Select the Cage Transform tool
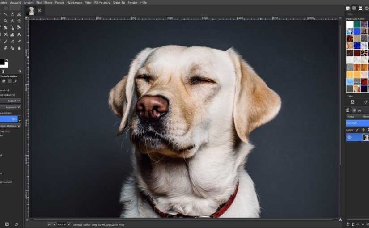 tap(5, 34)
